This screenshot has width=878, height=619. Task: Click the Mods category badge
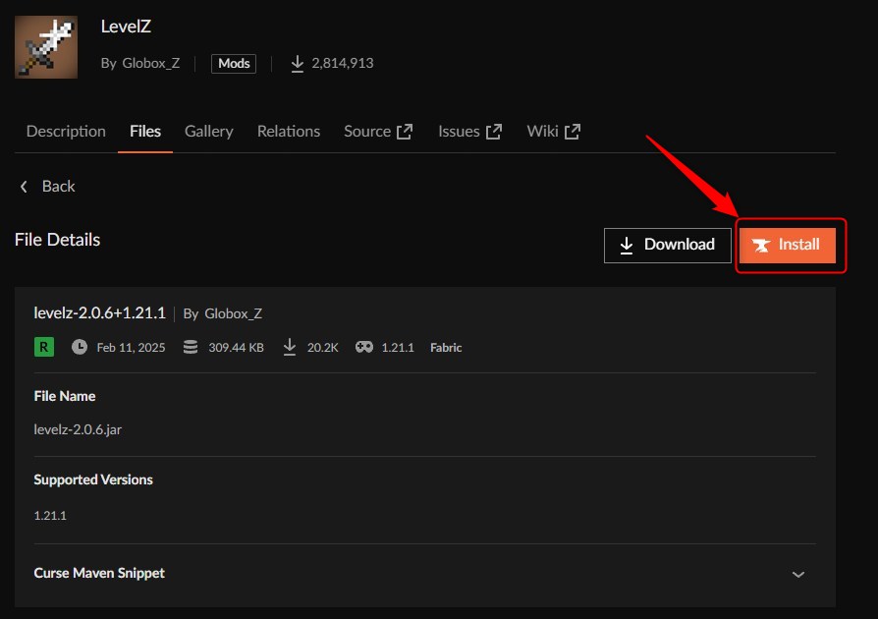coord(234,63)
